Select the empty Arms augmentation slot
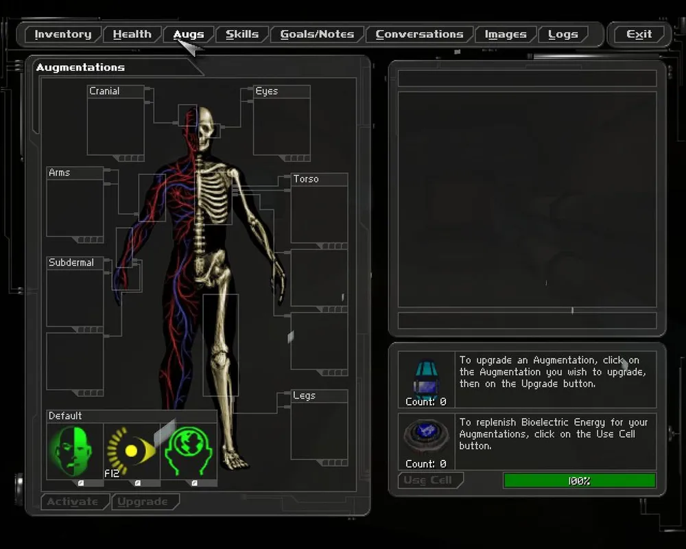Screen dimensions: 686x549 tap(75, 208)
